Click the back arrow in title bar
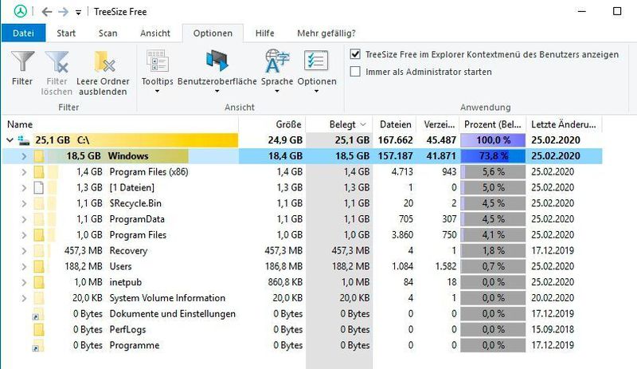637x369 pixels. click(x=47, y=12)
